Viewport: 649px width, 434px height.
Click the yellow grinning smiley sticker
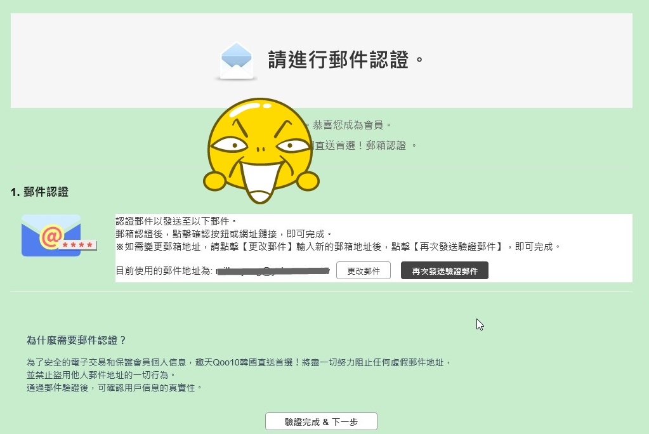(261, 151)
